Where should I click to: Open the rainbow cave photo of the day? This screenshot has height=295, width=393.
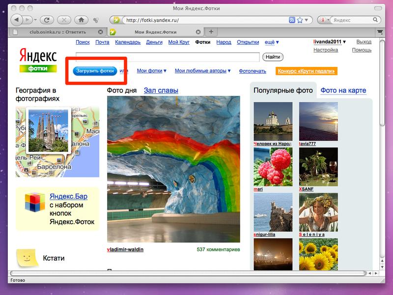pos(173,169)
